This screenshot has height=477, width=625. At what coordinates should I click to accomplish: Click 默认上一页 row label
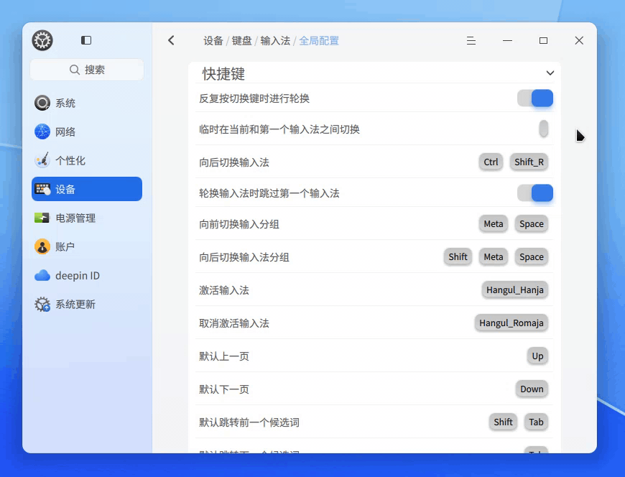pyautogui.click(x=224, y=356)
